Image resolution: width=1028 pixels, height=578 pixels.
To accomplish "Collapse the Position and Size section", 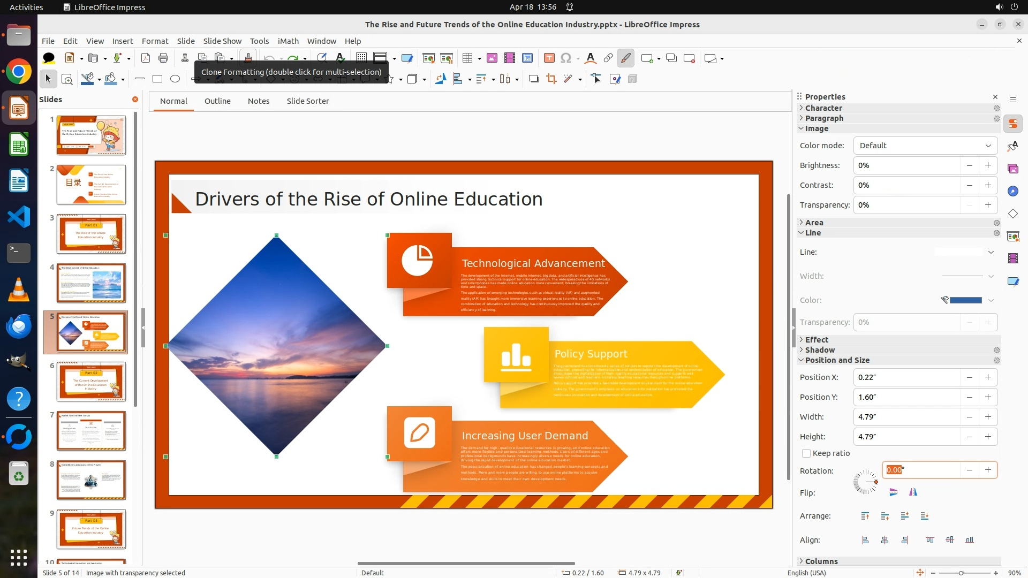I will point(837,360).
